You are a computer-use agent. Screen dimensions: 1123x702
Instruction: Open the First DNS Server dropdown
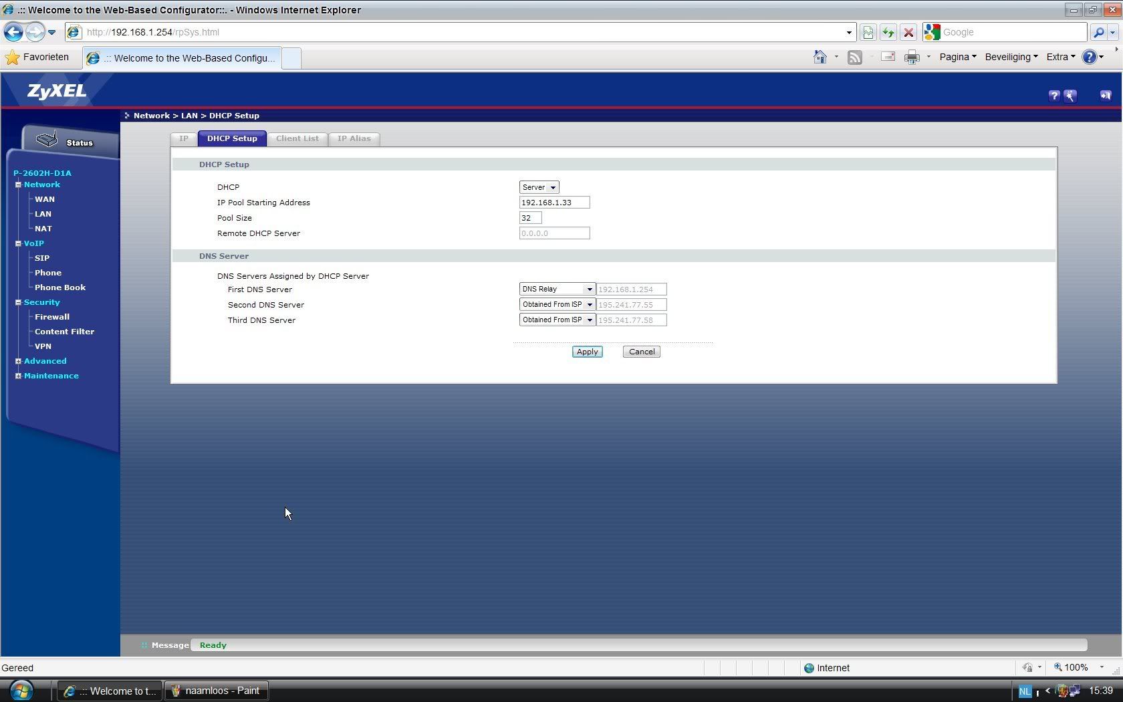click(x=557, y=289)
